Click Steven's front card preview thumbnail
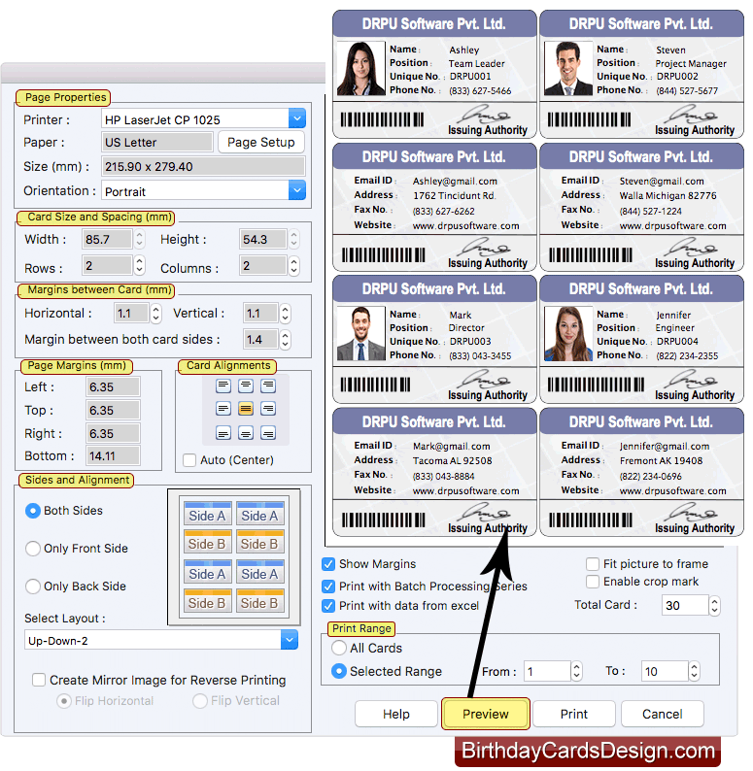The width and height of the screenshot is (753, 771). (642, 75)
